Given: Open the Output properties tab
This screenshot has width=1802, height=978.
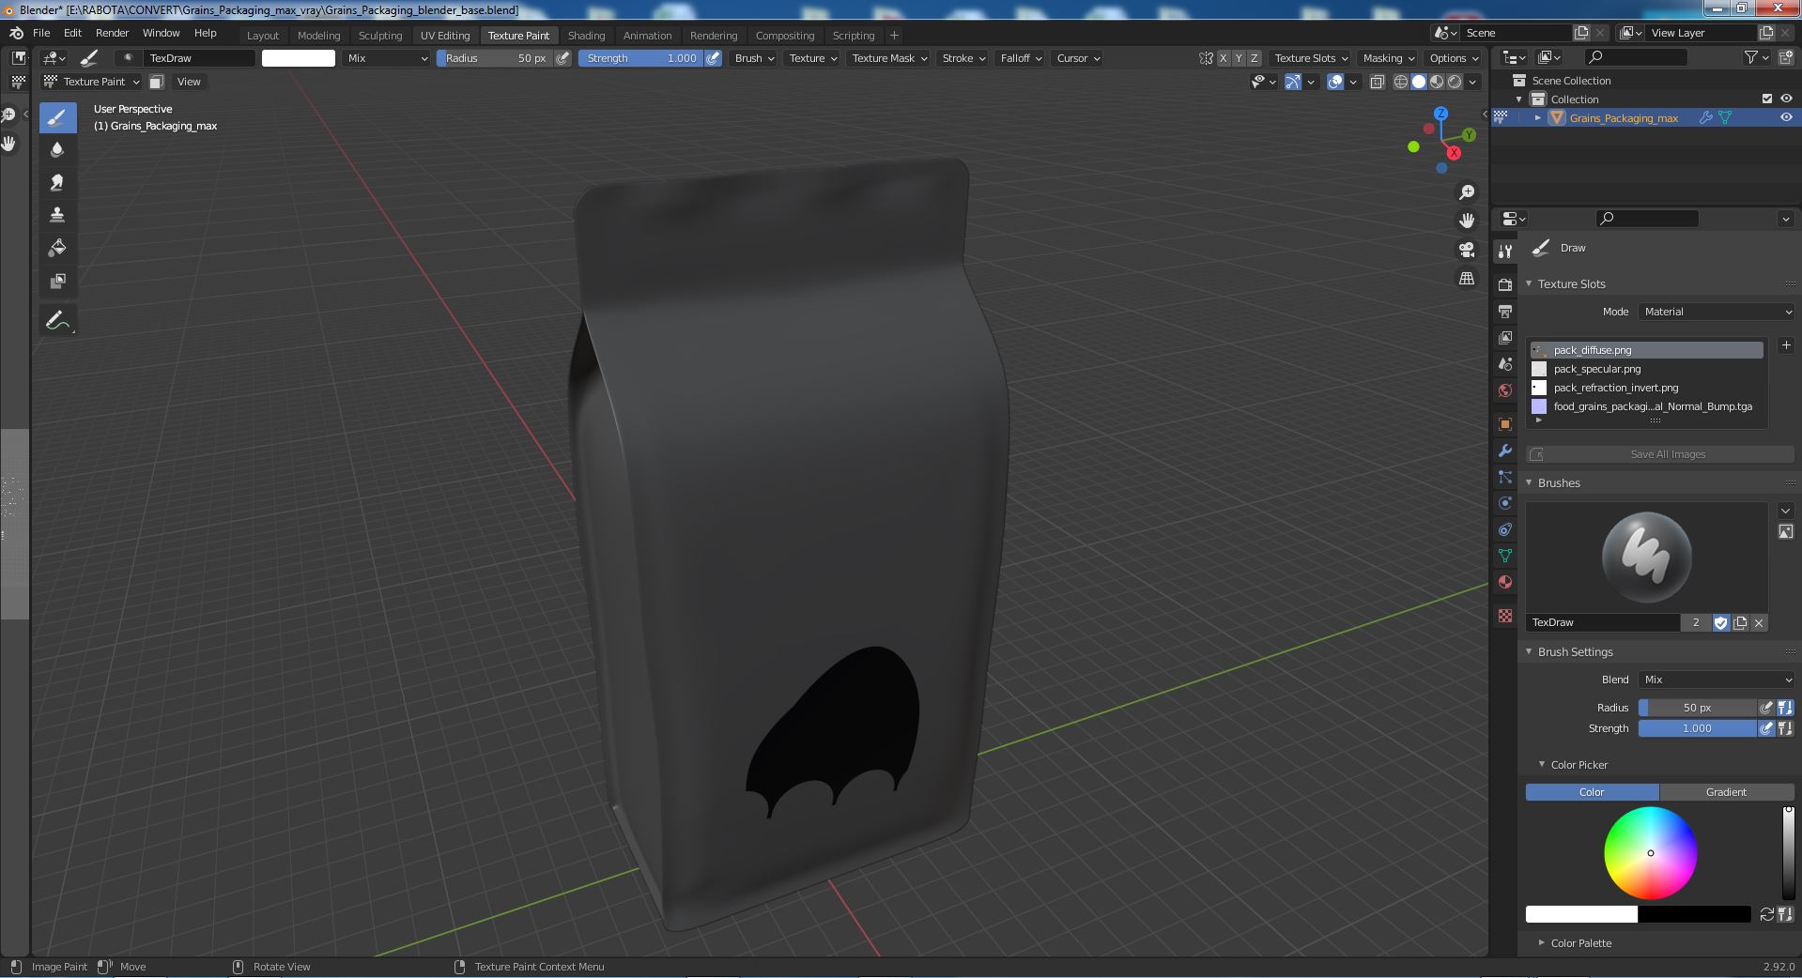Looking at the screenshot, I should [x=1505, y=311].
